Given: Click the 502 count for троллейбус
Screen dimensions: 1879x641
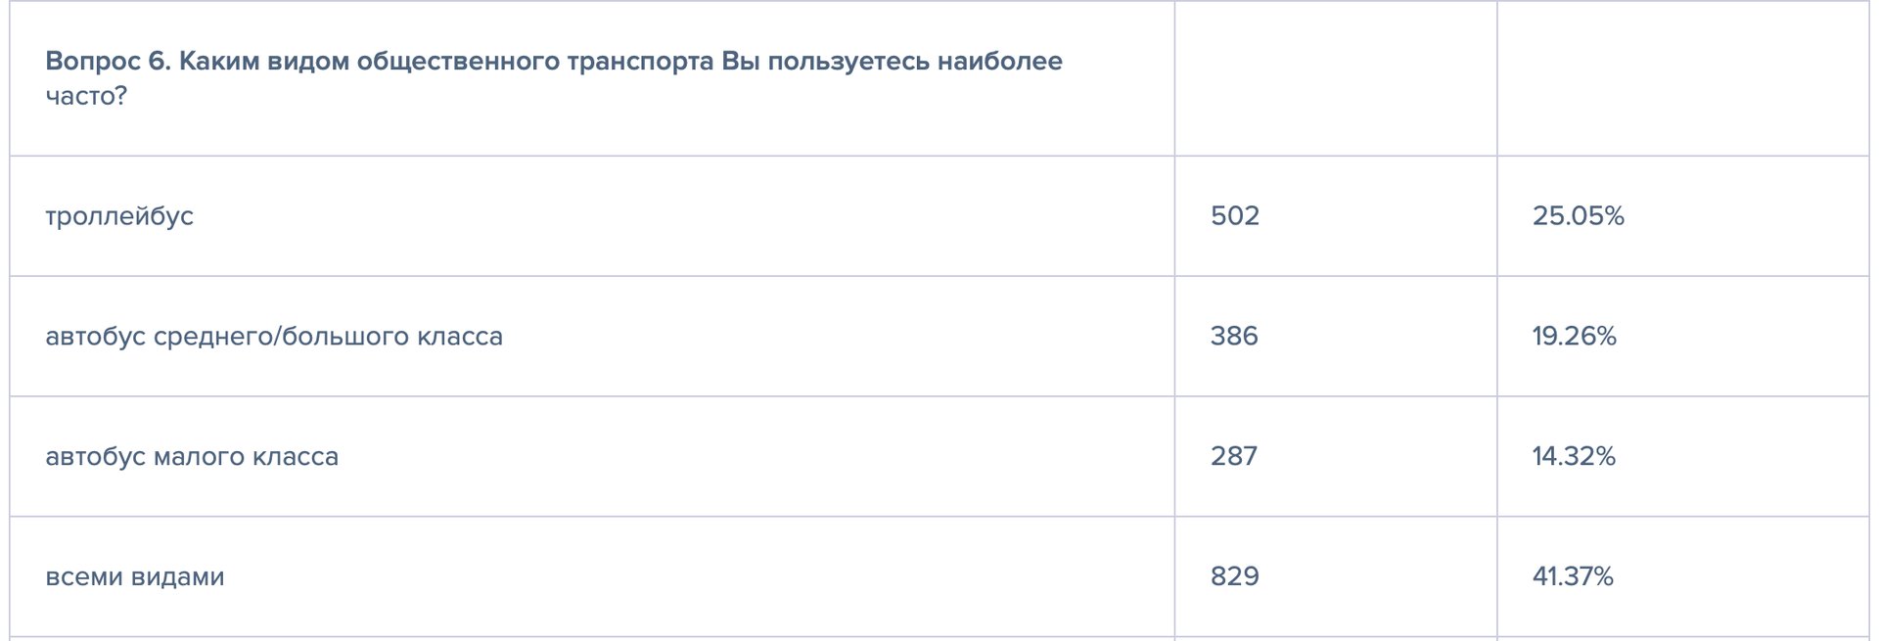Looking at the screenshot, I should 1234,216.
